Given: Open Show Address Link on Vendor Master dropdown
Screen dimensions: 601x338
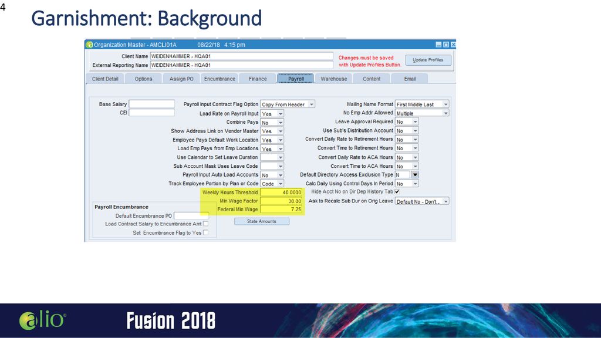Looking at the screenshot, I should click(x=272, y=131).
